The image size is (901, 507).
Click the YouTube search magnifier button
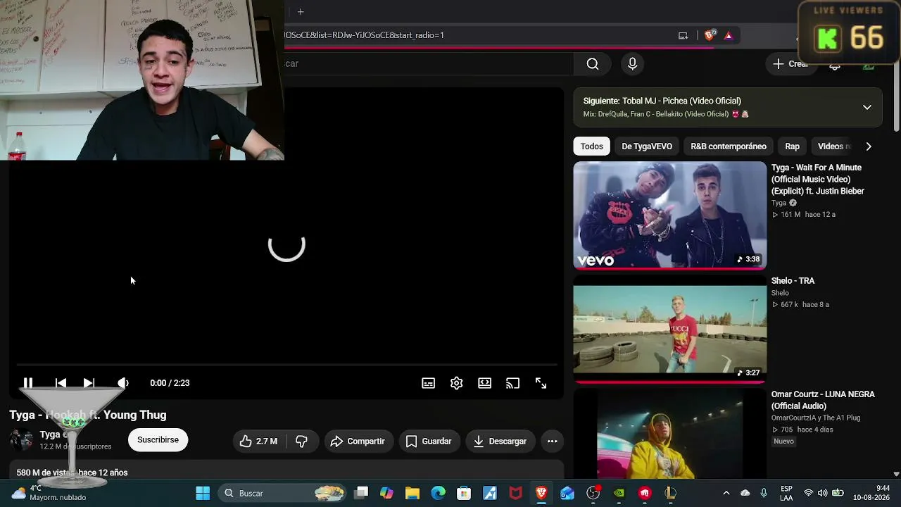tap(593, 64)
